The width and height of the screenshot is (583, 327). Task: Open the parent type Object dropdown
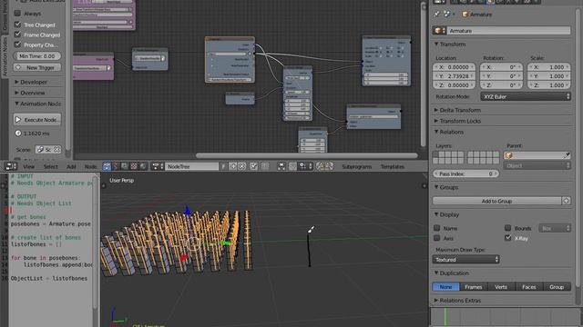coord(537,165)
